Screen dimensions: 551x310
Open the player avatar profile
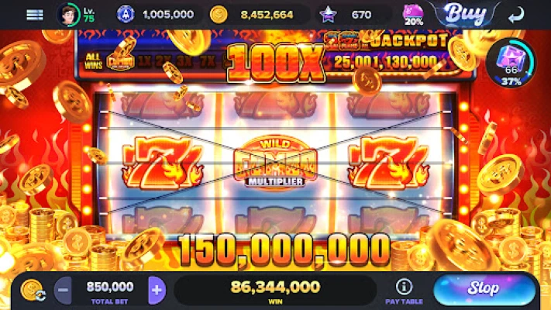[68, 15]
